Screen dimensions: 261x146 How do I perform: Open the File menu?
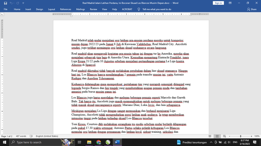tap(5, 9)
